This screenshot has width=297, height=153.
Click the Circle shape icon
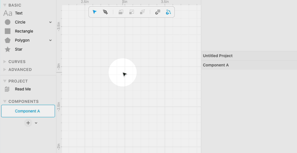coord(8,22)
